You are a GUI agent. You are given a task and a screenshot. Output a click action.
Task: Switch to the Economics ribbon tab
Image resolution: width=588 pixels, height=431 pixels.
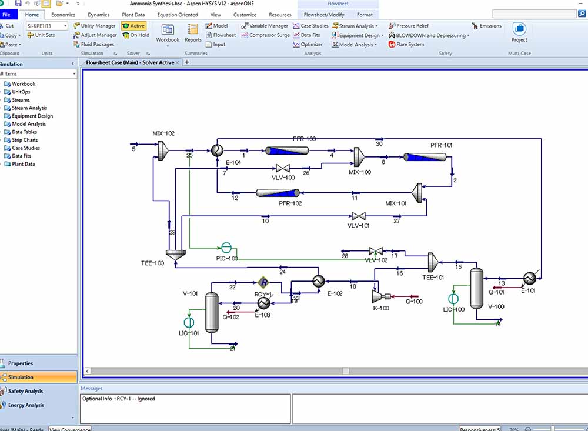tap(63, 15)
